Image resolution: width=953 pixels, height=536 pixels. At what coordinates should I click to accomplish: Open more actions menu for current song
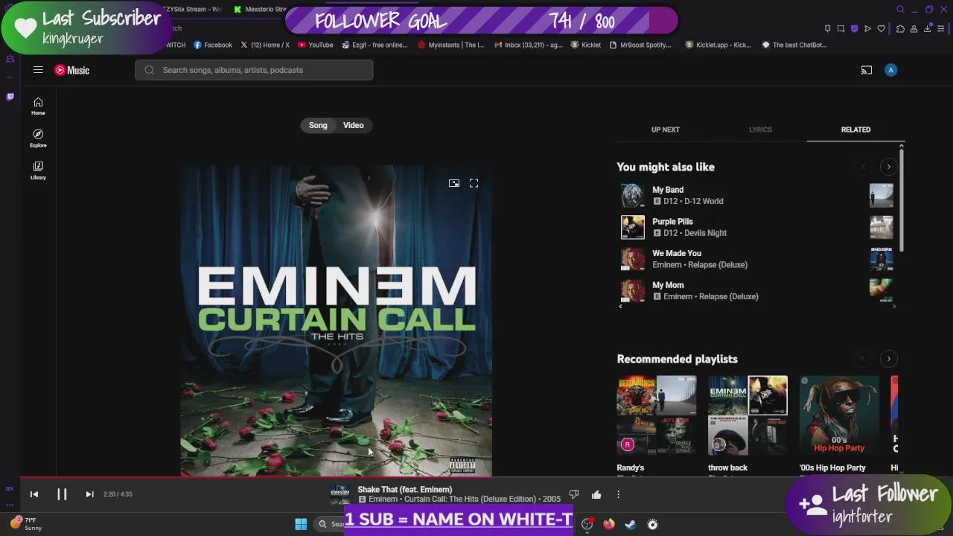[618, 494]
